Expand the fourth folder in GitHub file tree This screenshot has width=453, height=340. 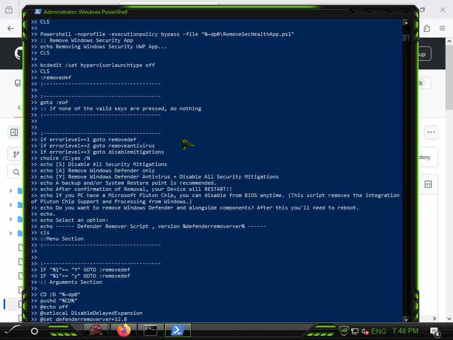tap(11, 233)
